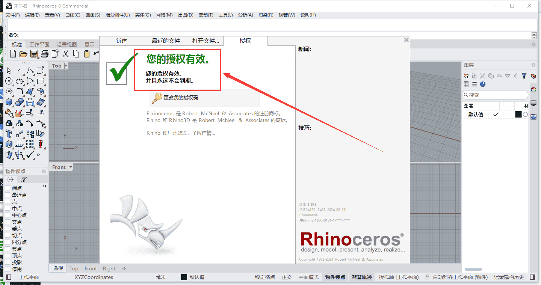This screenshot has height=285, width=541.
Task: Cut selection with the scissors icon
Action: [66, 54]
